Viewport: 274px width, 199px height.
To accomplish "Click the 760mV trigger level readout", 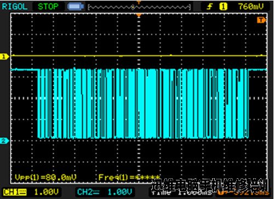I will click(251, 7).
